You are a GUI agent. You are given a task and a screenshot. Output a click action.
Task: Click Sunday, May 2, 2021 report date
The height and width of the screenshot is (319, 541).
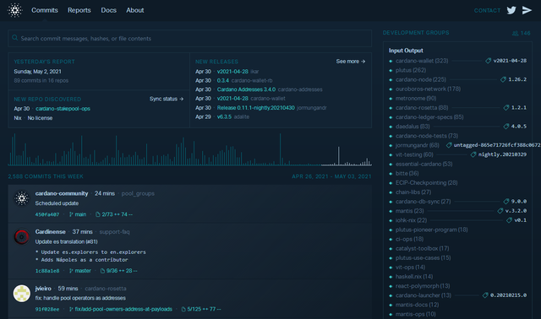37,72
